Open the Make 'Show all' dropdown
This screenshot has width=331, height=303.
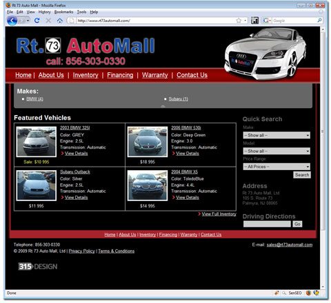pyautogui.click(x=277, y=135)
